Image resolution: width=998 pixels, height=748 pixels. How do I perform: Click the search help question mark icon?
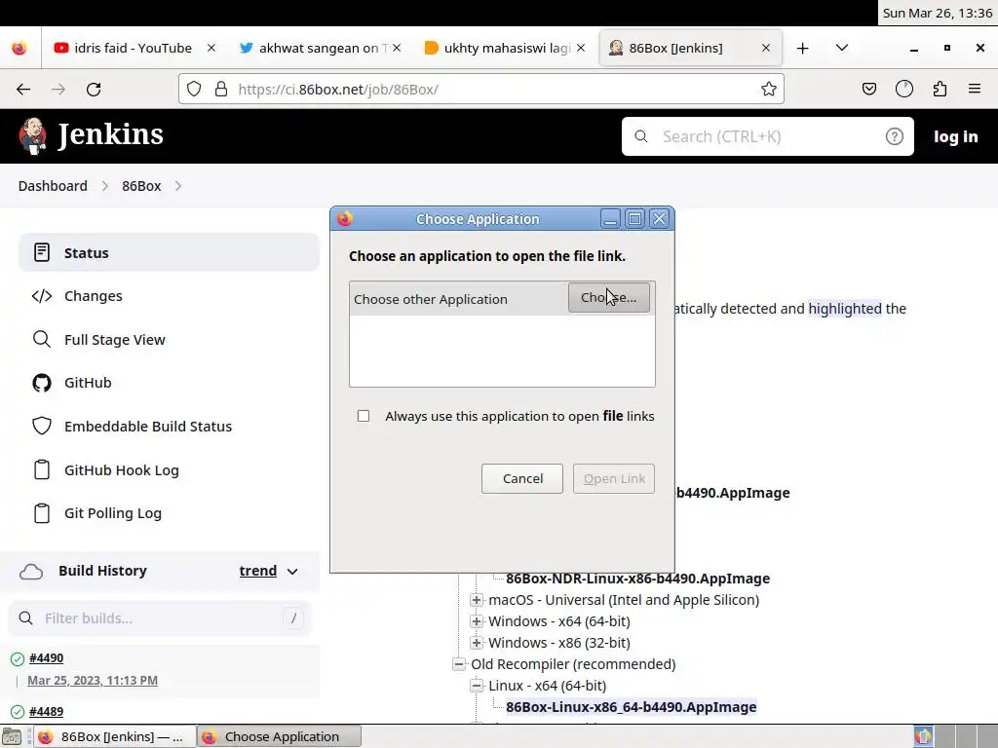[x=895, y=136]
